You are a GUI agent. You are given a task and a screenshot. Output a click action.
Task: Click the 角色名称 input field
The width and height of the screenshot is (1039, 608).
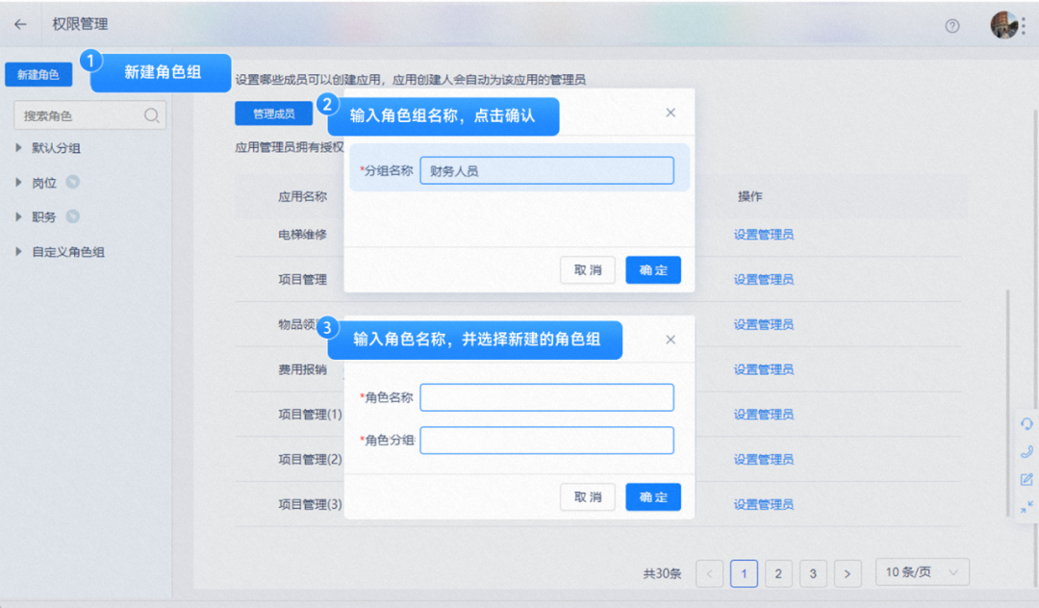(546, 396)
